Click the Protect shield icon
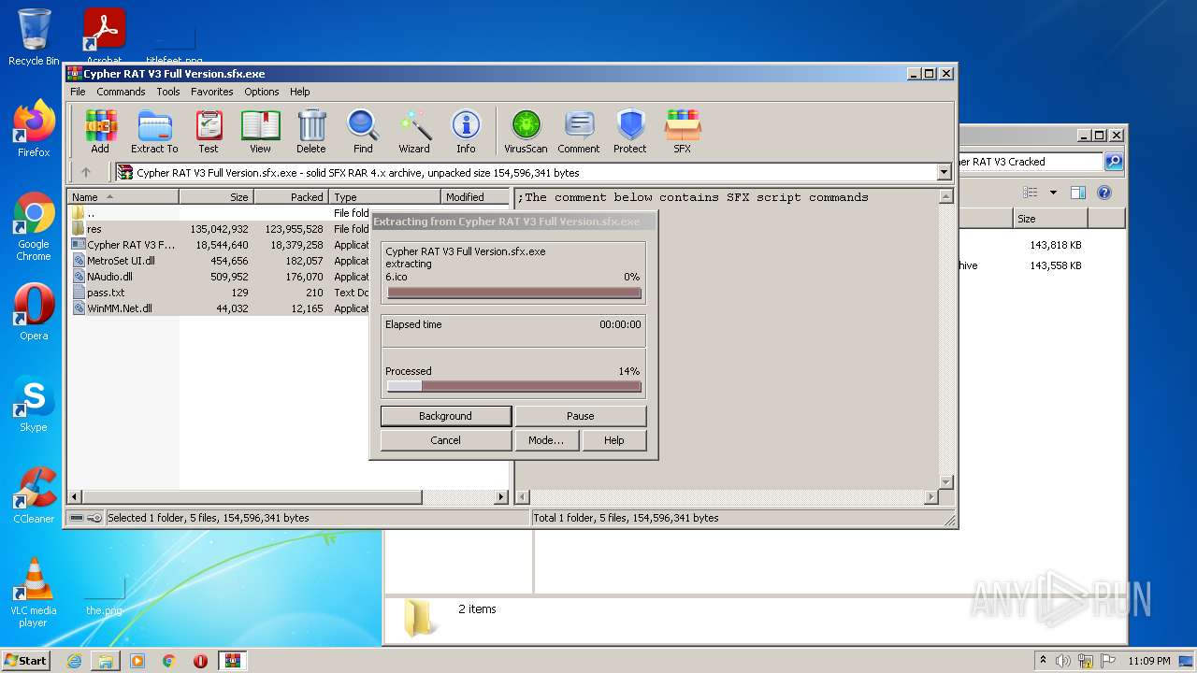 click(x=630, y=131)
